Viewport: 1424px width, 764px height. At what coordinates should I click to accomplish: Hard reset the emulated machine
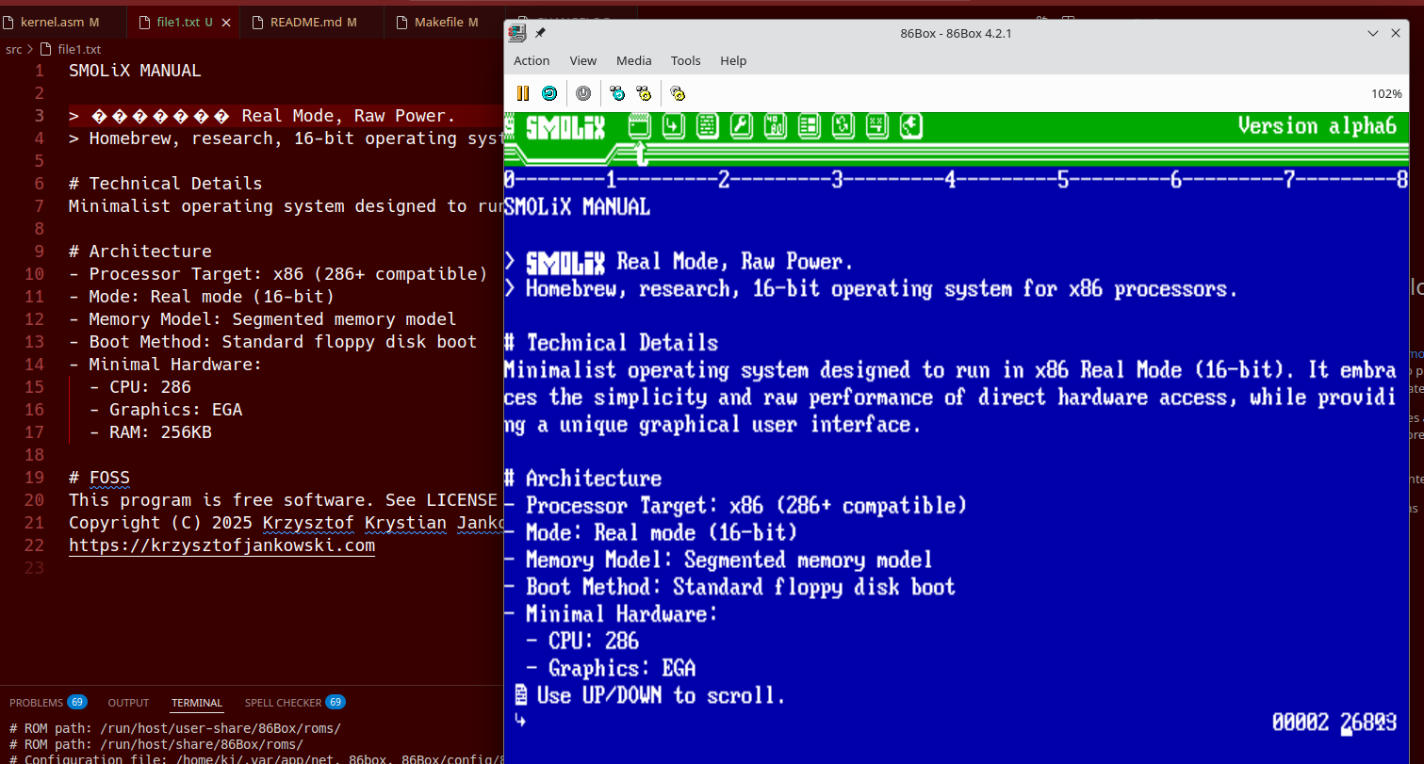(549, 93)
